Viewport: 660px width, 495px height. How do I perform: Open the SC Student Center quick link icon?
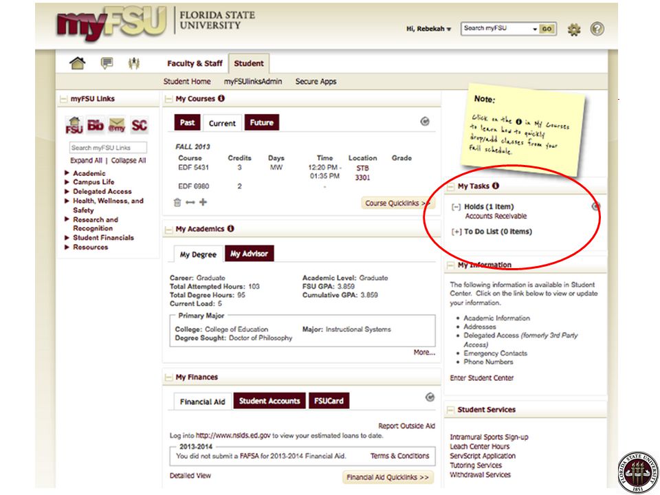pos(139,125)
